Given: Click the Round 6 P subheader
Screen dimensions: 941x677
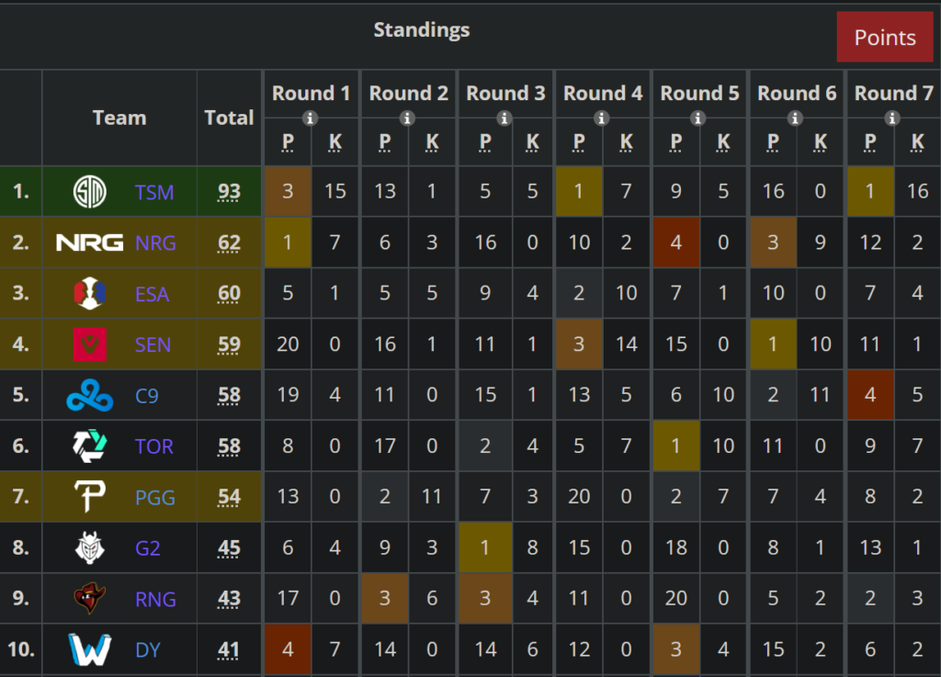Looking at the screenshot, I should [x=773, y=141].
